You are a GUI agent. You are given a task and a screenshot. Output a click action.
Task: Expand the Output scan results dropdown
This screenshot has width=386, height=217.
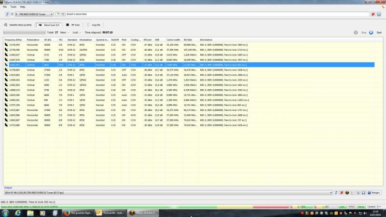coord(331,192)
